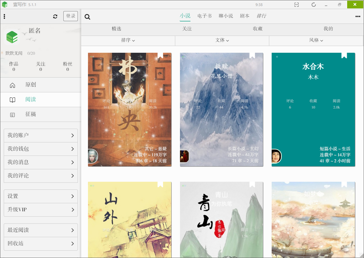Screen dimensions: 364x258
Task: Click the search magnifier icon
Action: (x=87, y=17)
